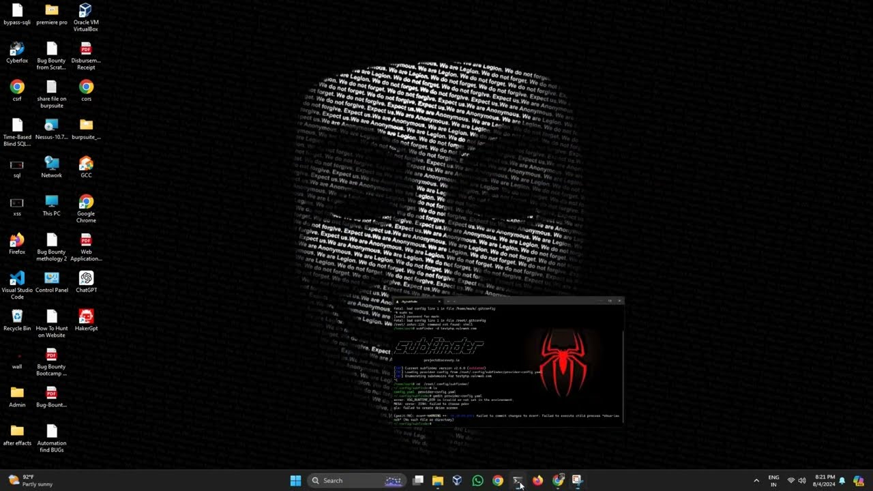Select the csrf Chrome shortcut
This screenshot has height=491, width=873.
[x=17, y=91]
